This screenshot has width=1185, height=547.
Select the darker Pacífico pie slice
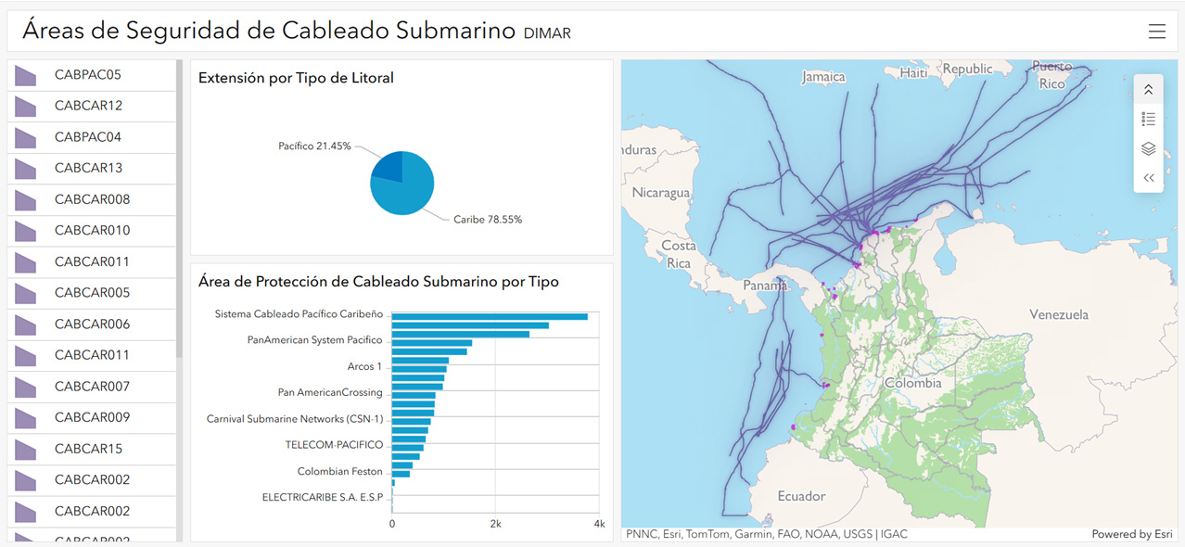(x=389, y=166)
